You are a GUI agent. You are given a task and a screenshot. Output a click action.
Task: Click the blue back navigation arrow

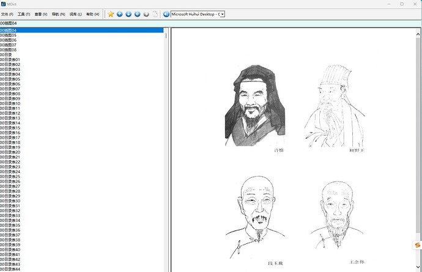pos(138,13)
